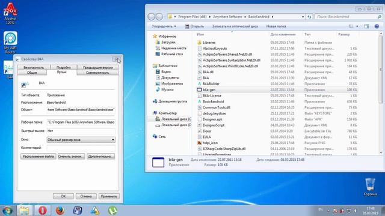Expand the address bar history dropdown
The width and height of the screenshot is (385, 216).
[303, 17]
